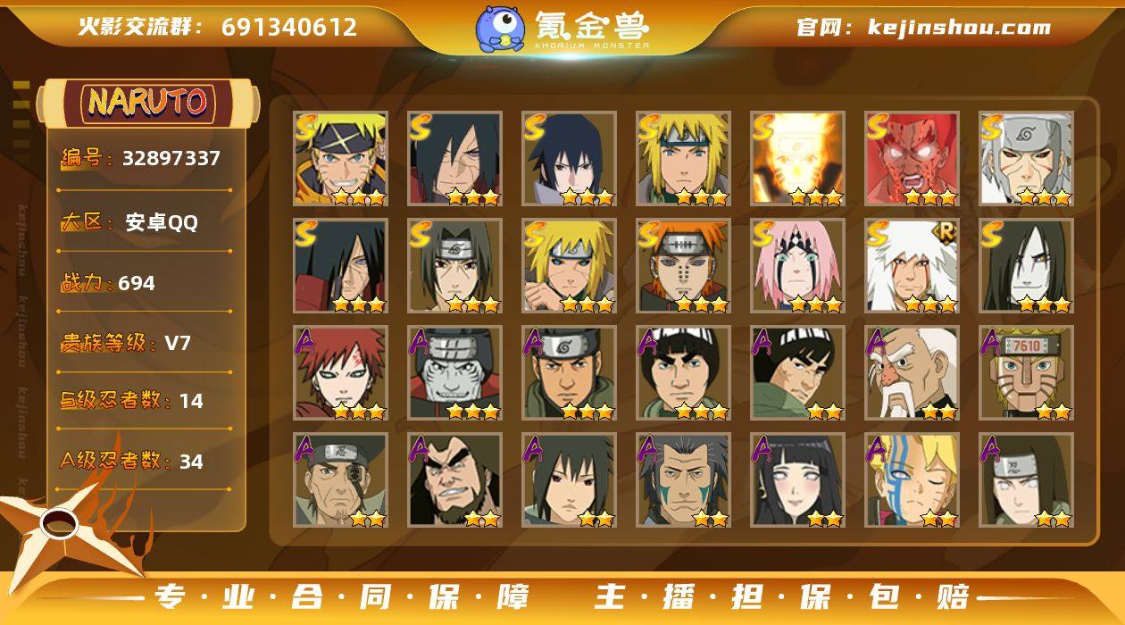Select the blond ninja with blue face markings
1125x625 pixels.
[912, 480]
